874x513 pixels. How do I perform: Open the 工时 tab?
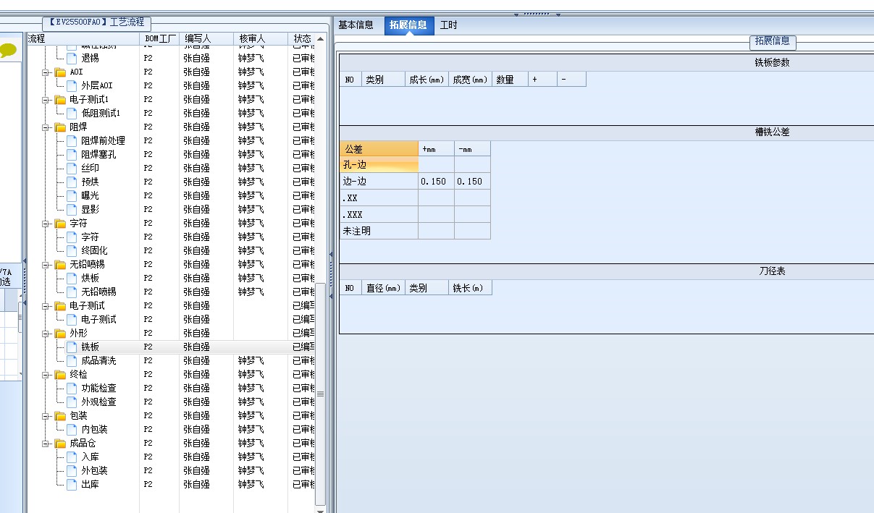(x=449, y=25)
